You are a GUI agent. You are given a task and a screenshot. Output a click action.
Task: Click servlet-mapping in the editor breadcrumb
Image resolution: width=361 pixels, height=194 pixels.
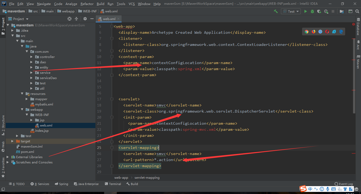tap(147, 177)
